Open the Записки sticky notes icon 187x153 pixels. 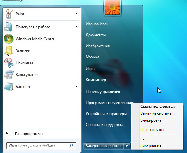[8, 51]
